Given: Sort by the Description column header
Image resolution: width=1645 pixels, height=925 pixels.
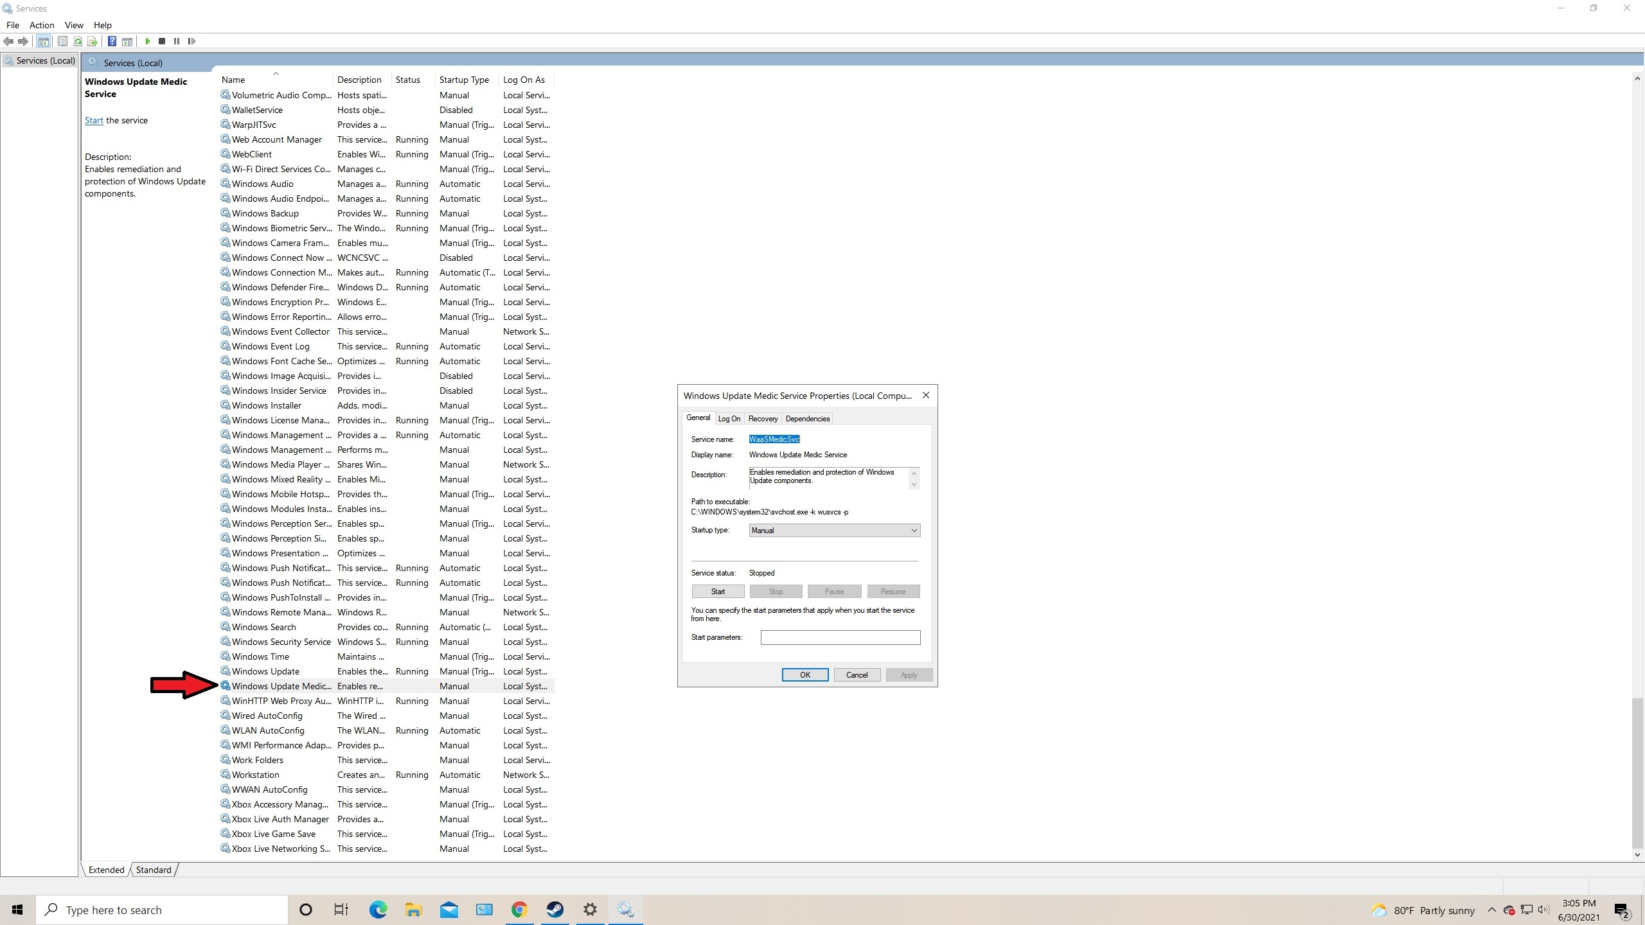Looking at the screenshot, I should pos(363,80).
